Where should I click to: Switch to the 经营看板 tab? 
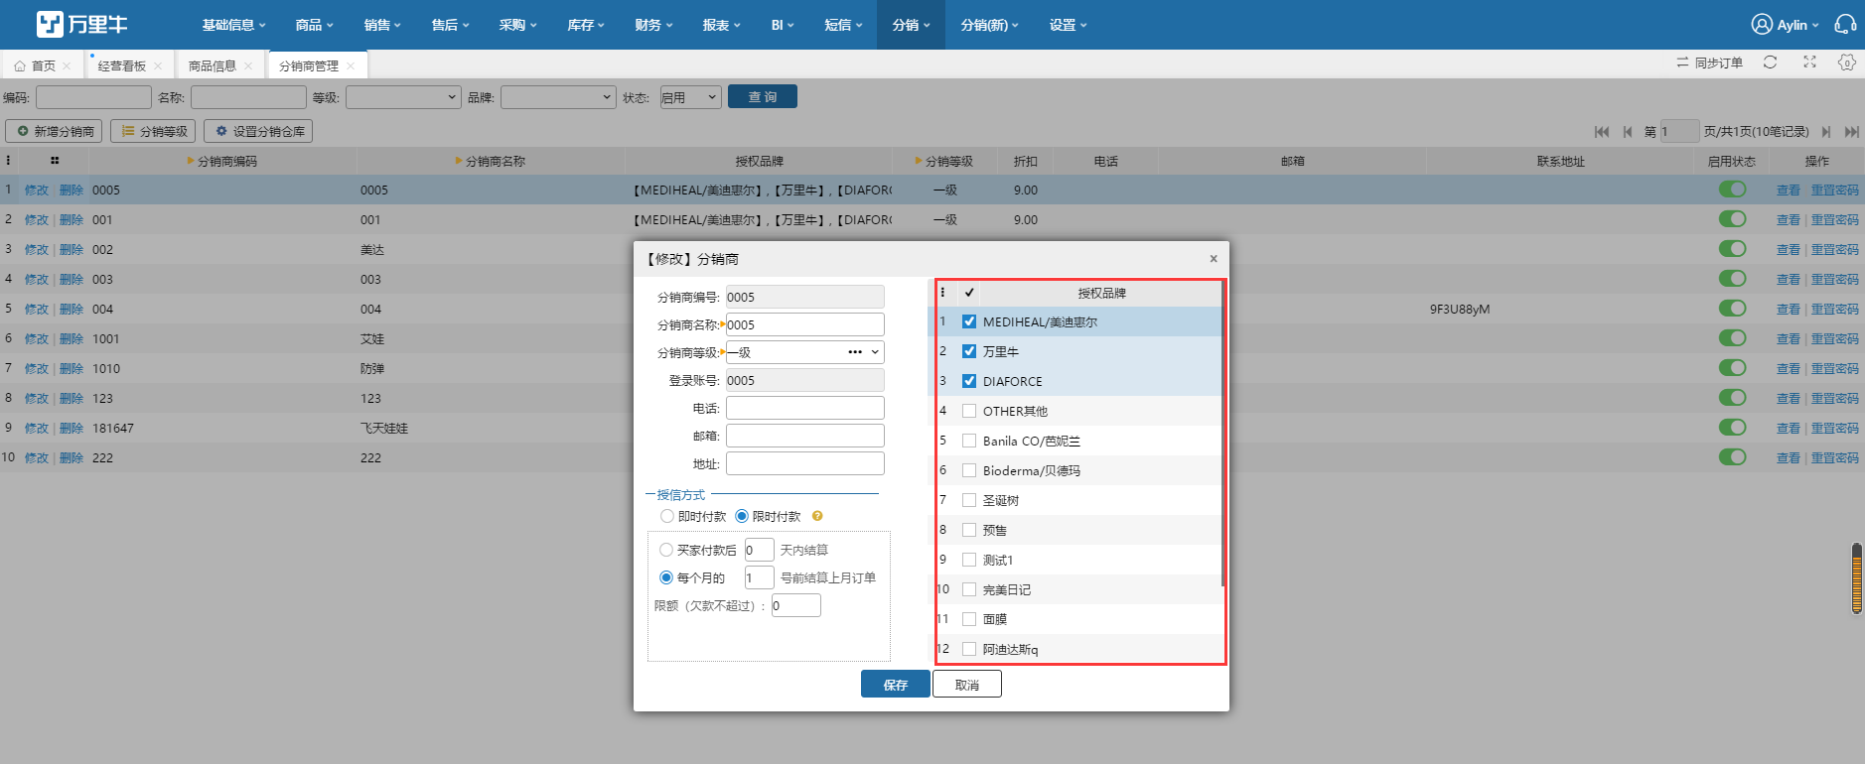(122, 65)
